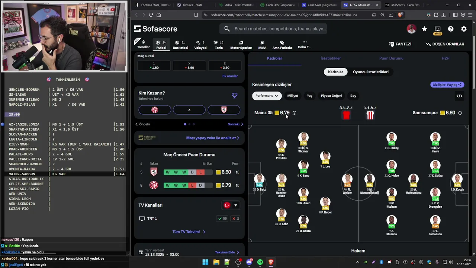
Task: Open the user profile avatar
Action: click(411, 29)
